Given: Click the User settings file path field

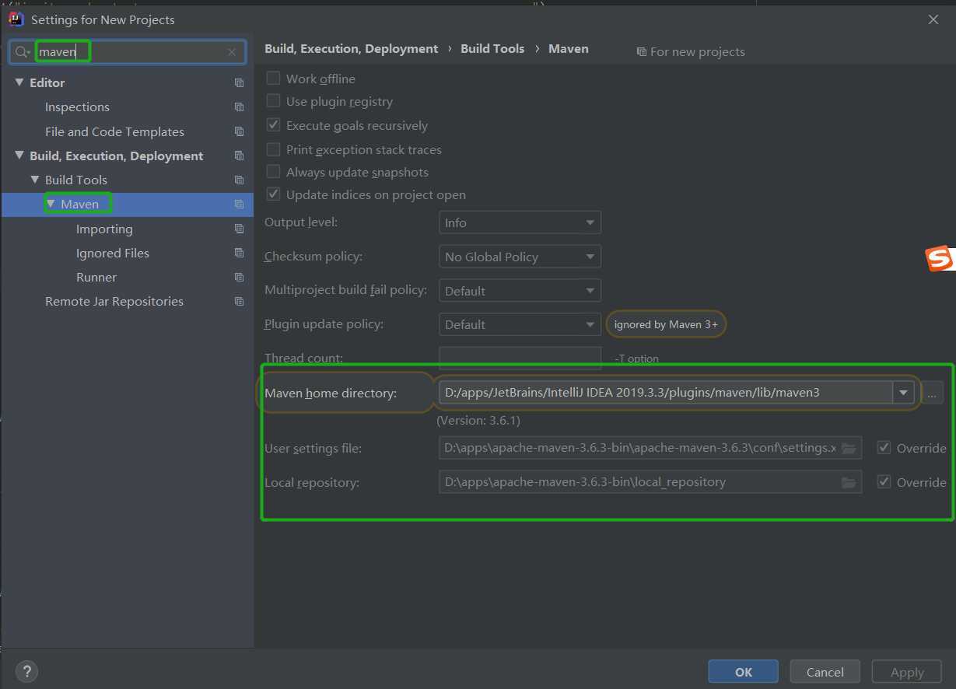Looking at the screenshot, I should pyautogui.click(x=650, y=448).
